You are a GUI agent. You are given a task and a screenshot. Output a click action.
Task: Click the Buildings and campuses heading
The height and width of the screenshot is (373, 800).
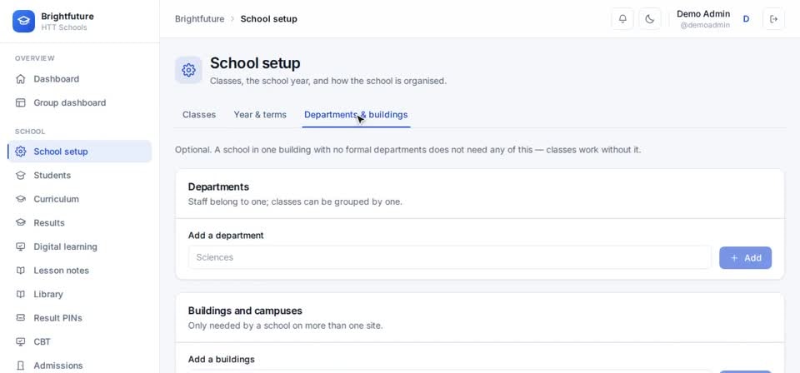(245, 311)
